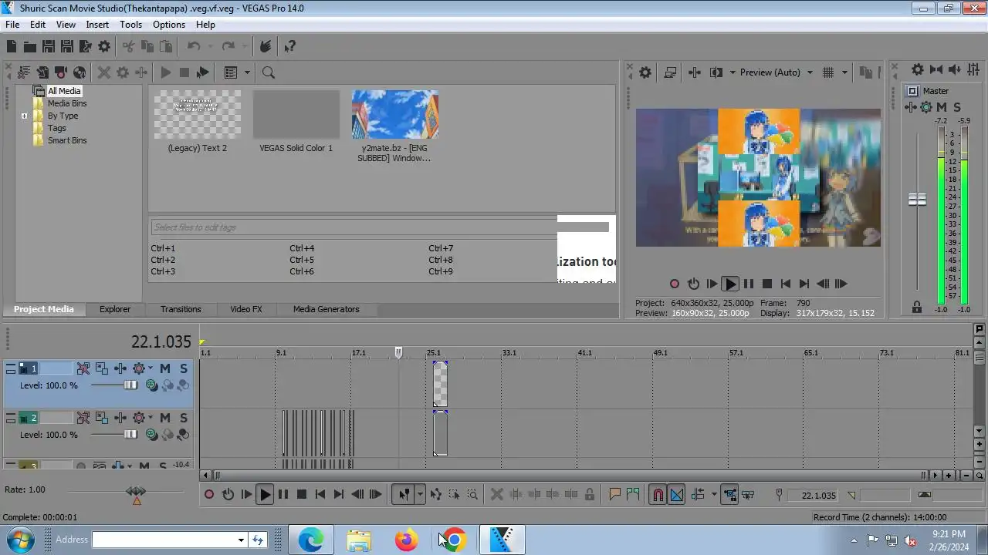Switch to the Media Generators tab

(327, 309)
